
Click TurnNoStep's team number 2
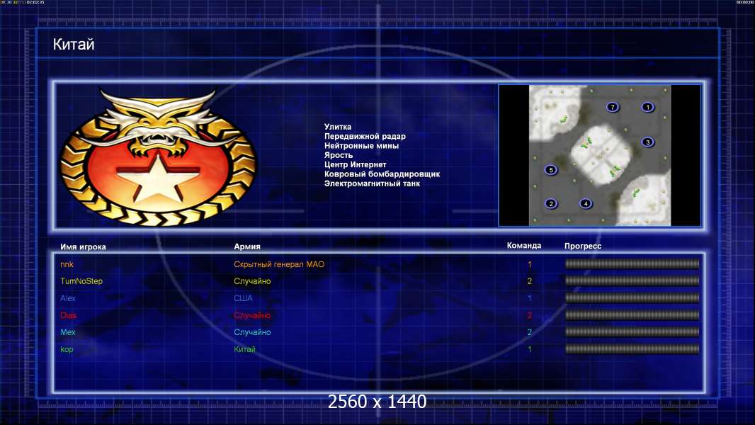tap(530, 281)
